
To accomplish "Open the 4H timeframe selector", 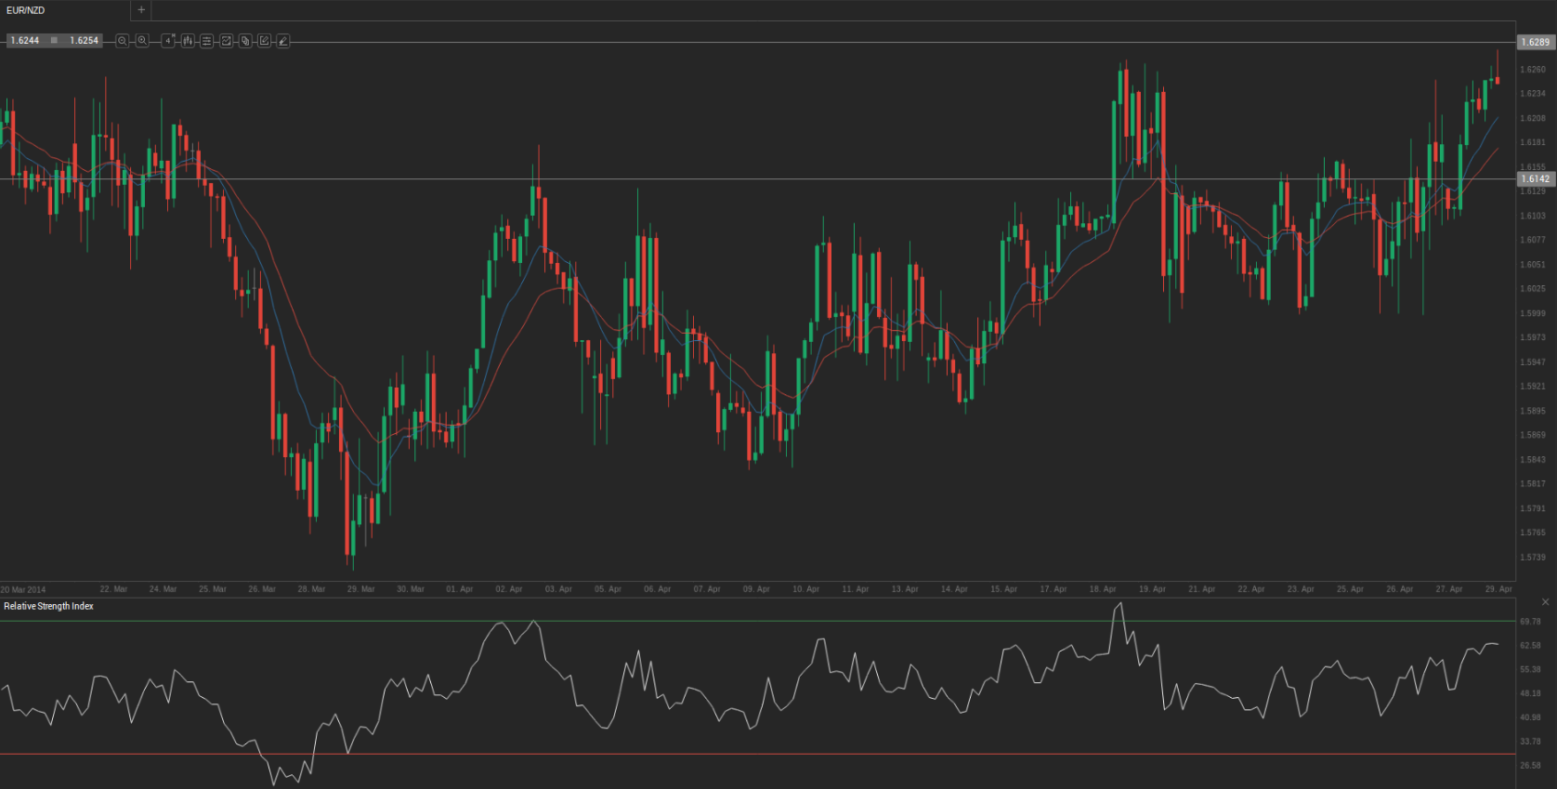I will click(168, 41).
